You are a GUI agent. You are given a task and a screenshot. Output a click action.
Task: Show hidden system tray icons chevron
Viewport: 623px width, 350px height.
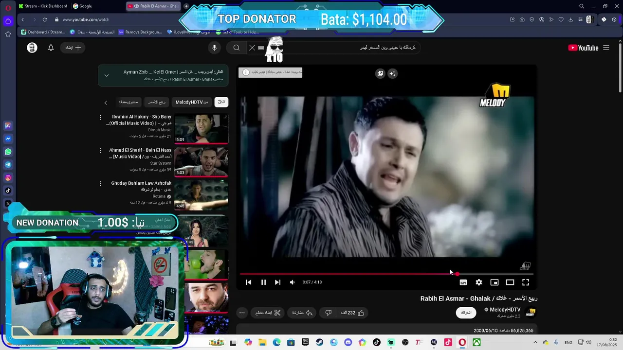click(x=535, y=343)
